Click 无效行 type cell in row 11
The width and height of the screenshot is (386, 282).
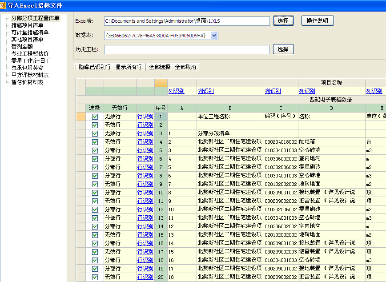120,201
